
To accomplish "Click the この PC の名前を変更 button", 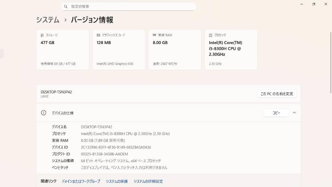I will 276,94.
